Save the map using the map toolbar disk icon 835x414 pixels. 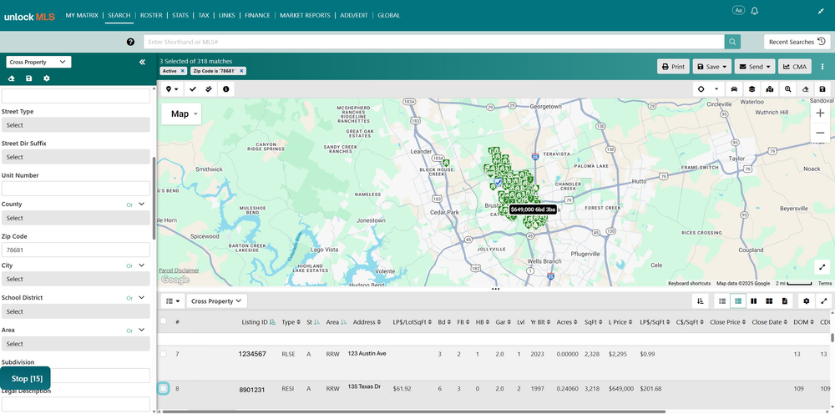(x=822, y=88)
